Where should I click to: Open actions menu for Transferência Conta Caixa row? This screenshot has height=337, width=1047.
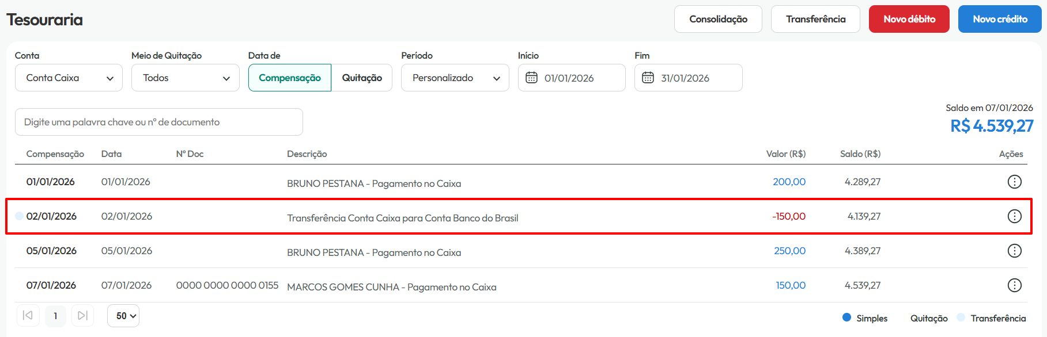(x=1014, y=216)
